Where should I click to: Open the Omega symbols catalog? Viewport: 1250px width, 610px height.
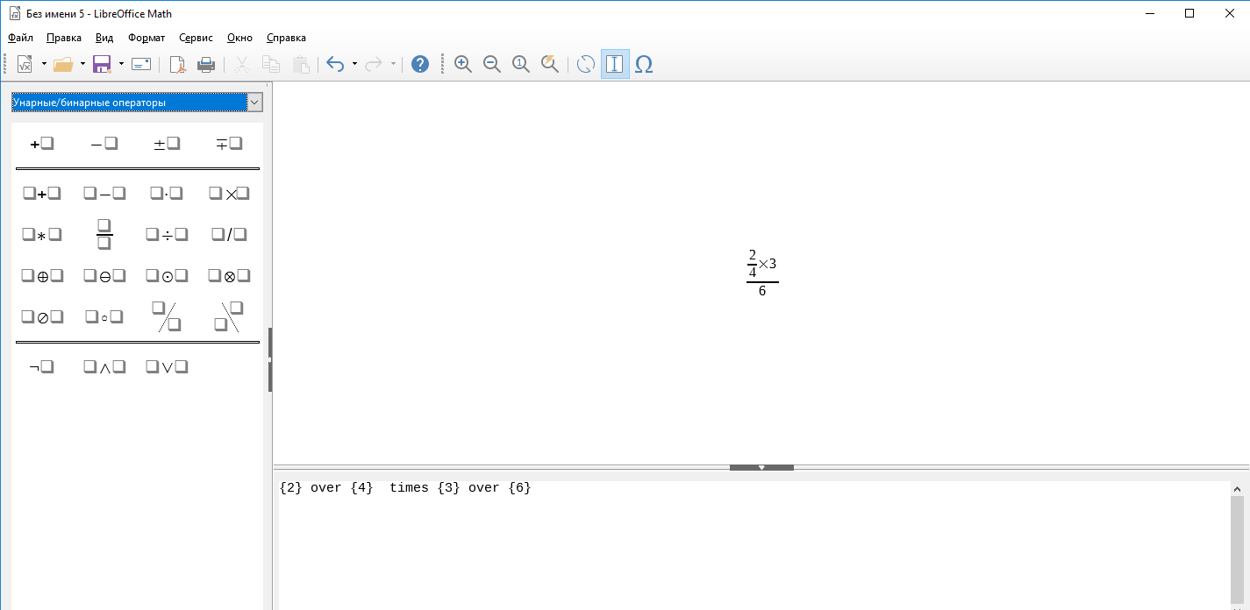point(644,64)
